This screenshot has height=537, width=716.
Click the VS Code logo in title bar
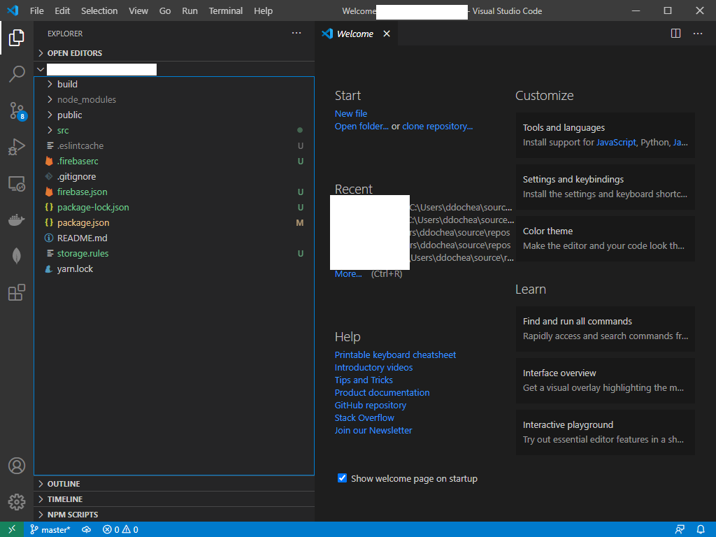[x=13, y=10]
